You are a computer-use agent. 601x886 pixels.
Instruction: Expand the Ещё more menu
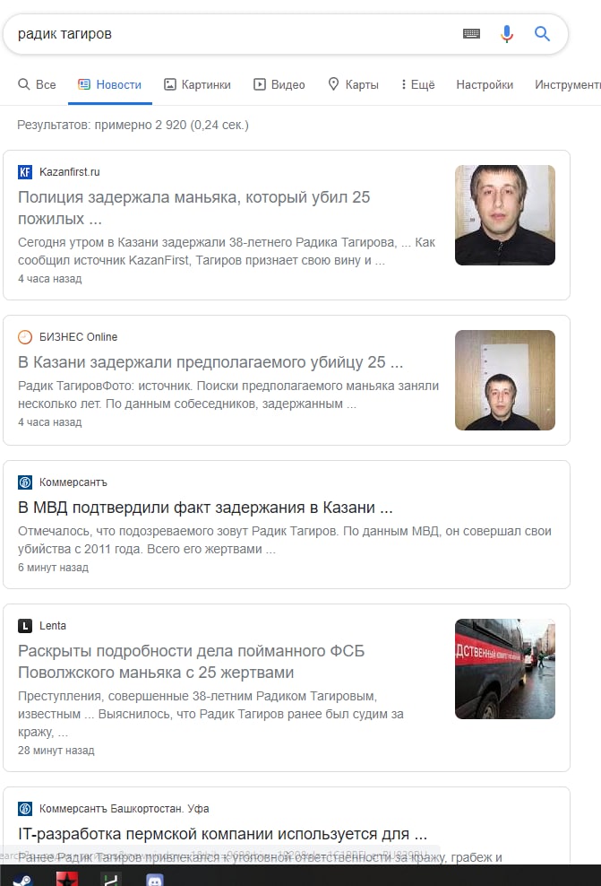point(417,85)
